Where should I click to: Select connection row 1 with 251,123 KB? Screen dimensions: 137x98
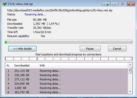(66, 71)
